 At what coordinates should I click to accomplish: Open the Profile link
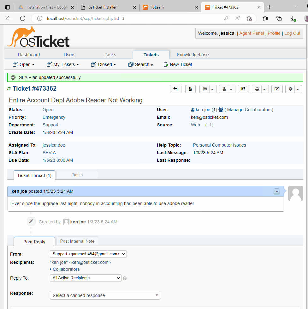click(x=274, y=33)
